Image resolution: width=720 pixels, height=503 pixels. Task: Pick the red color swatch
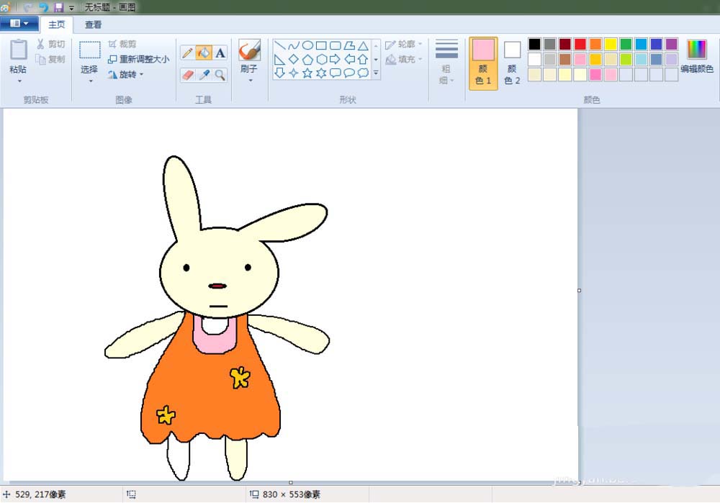tap(580, 44)
